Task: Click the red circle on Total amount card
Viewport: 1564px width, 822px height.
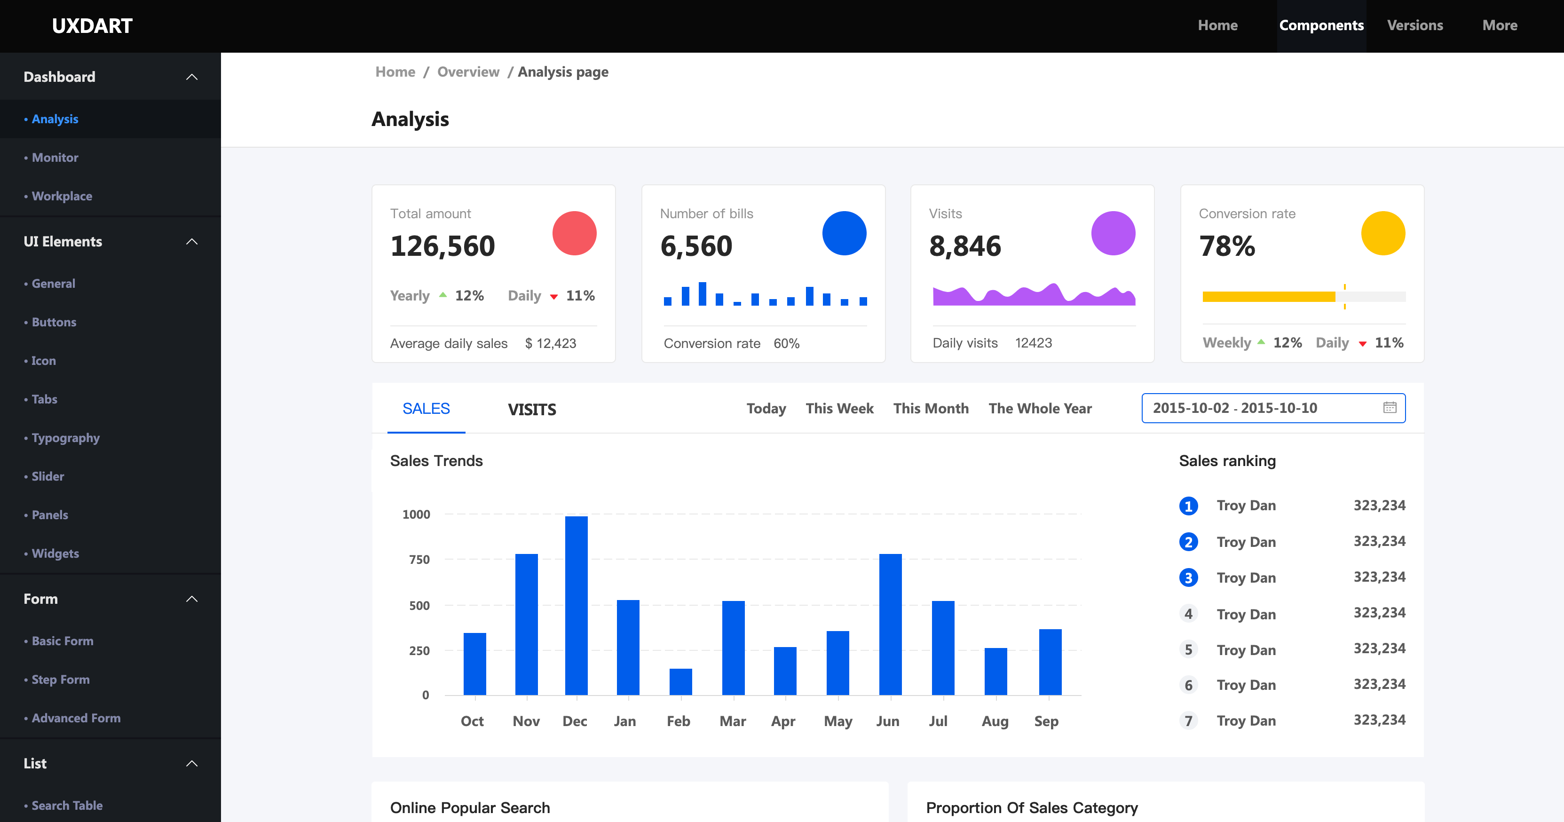Action: click(x=574, y=233)
